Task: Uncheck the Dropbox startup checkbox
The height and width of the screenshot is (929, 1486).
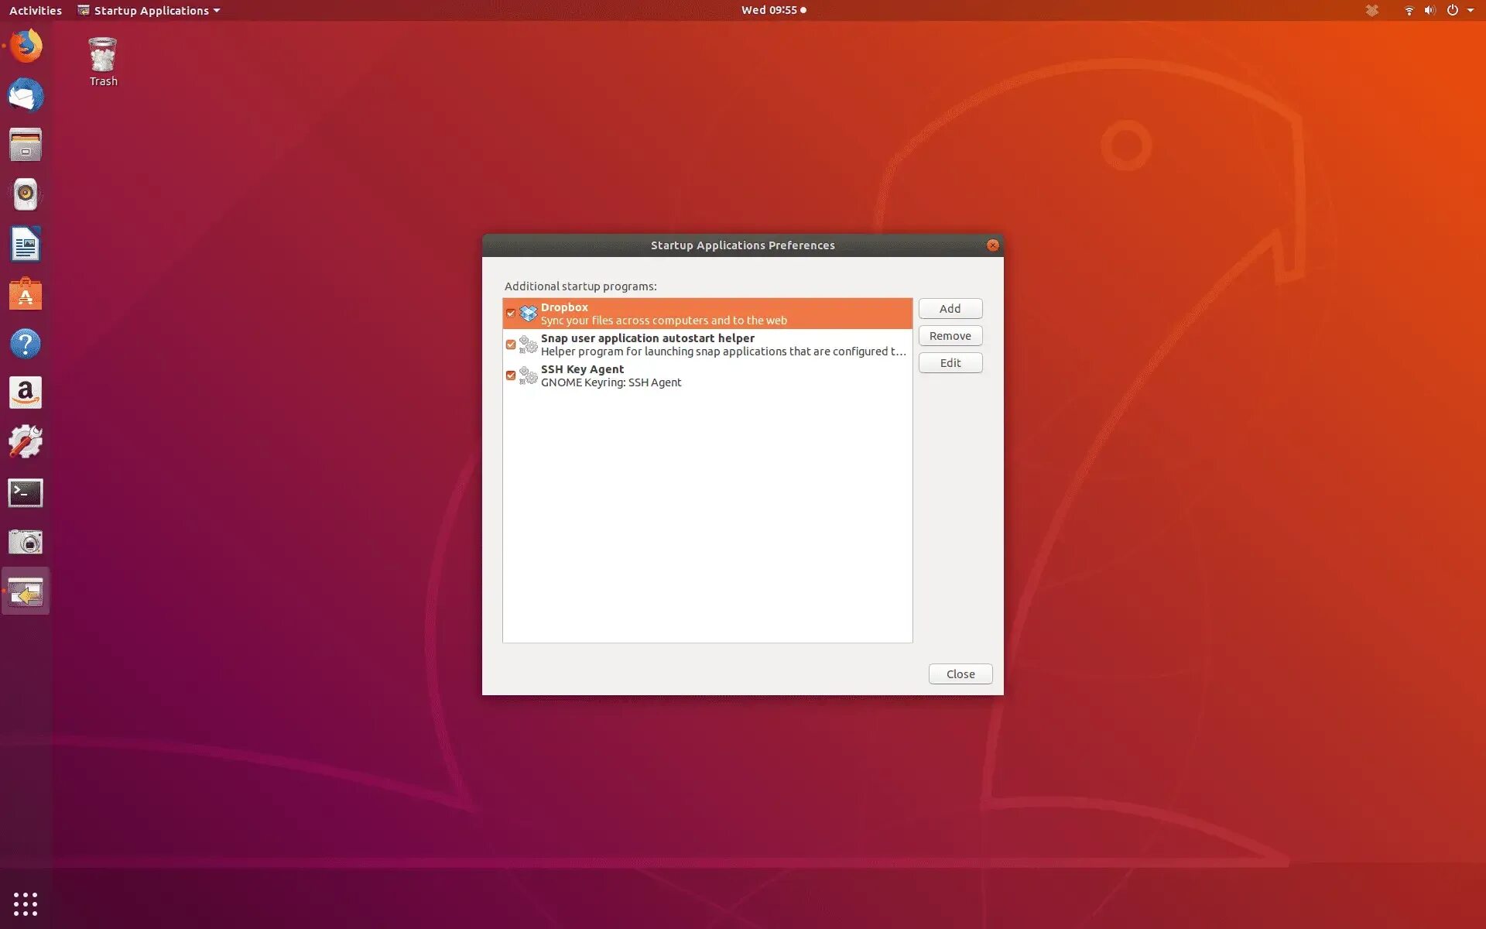Action: coord(511,314)
